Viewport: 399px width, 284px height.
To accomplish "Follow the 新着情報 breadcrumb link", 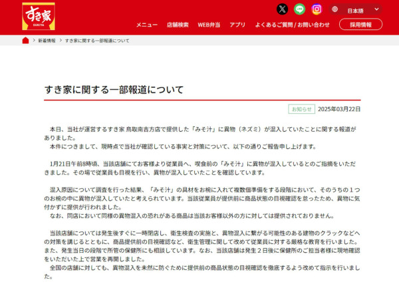I will pyautogui.click(x=47, y=41).
